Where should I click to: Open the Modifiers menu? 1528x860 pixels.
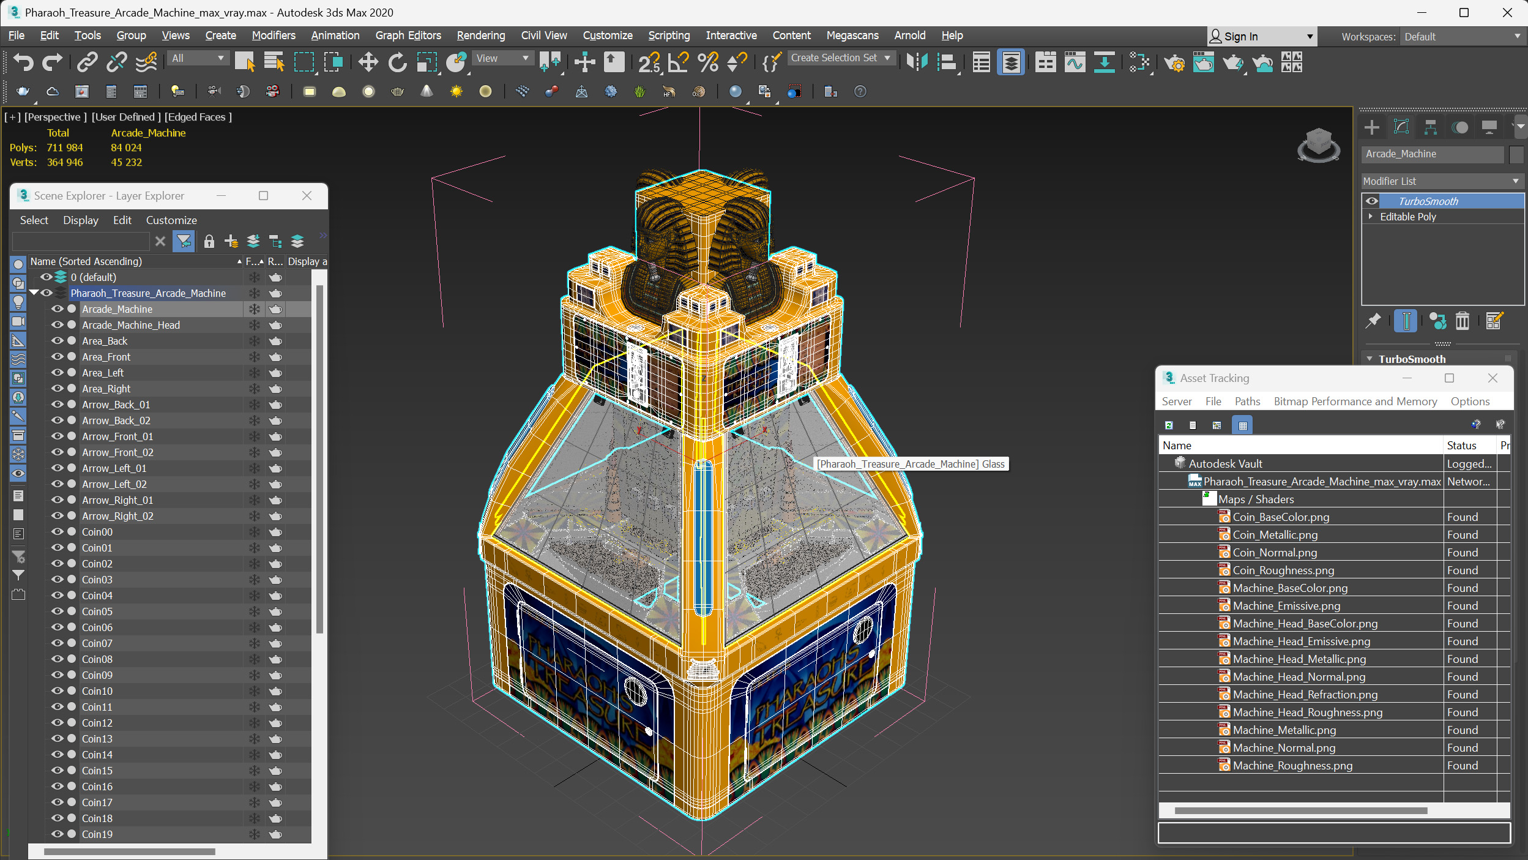coord(273,36)
